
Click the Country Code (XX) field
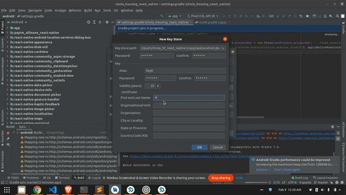pyautogui.click(x=189, y=135)
